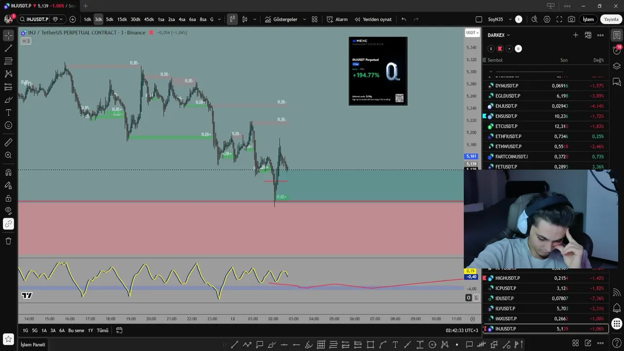Image resolution: width=624 pixels, height=351 pixels.
Task: Open Göstergeler indicators
Action: pos(281,19)
